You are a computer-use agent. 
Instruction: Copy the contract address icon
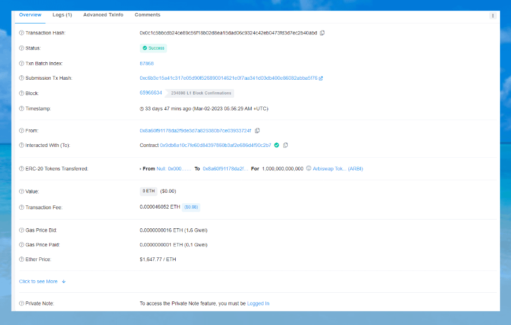pyautogui.click(x=286, y=145)
